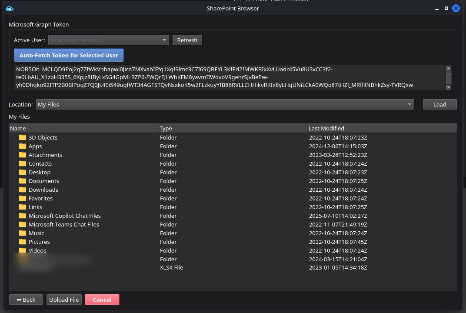The image size is (466, 313).
Task: Click the Favorites folder icon
Action: click(x=23, y=198)
